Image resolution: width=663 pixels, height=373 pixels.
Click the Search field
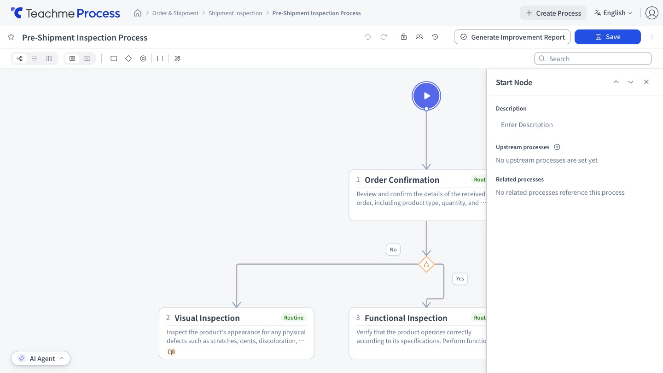coord(593,58)
